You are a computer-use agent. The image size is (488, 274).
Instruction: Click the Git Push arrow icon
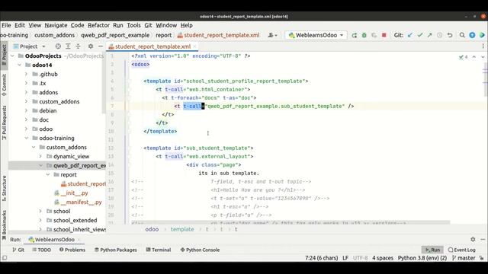430,36
